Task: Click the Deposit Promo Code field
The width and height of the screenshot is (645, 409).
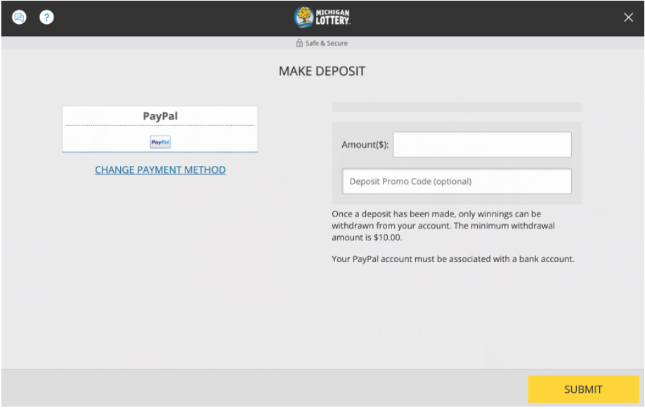Action: [457, 181]
